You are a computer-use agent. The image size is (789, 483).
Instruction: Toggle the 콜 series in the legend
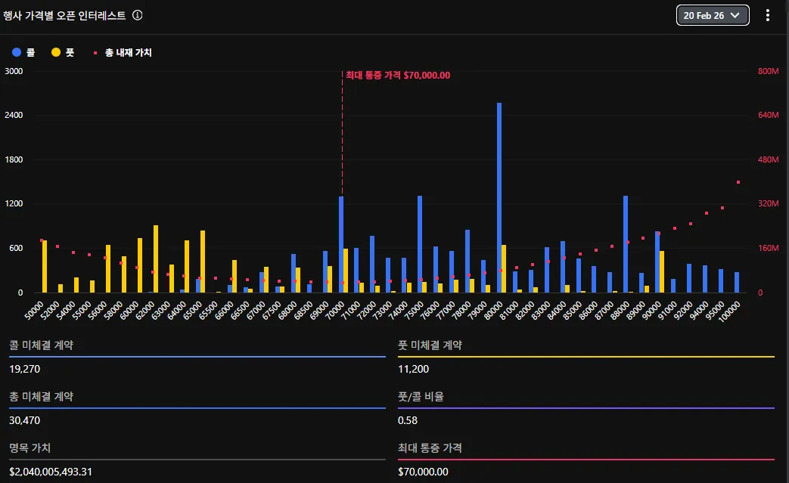click(x=24, y=53)
